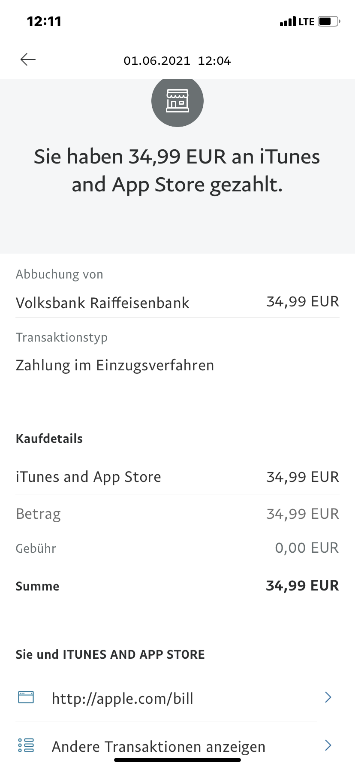This screenshot has height=769, width=355.
Task: Open chevron next to Andere Transaktionen anzeigen
Action: pos(328,745)
